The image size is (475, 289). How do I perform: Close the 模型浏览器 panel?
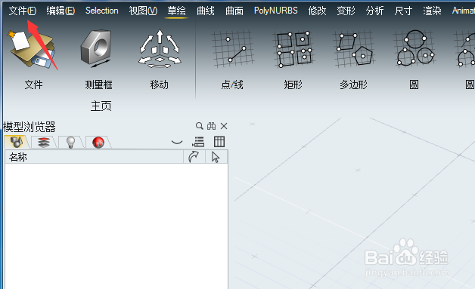[224, 126]
